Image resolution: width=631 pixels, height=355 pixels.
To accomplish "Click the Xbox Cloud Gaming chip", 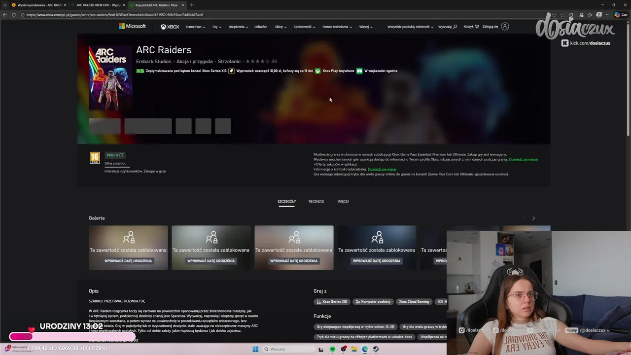I will click(x=414, y=302).
